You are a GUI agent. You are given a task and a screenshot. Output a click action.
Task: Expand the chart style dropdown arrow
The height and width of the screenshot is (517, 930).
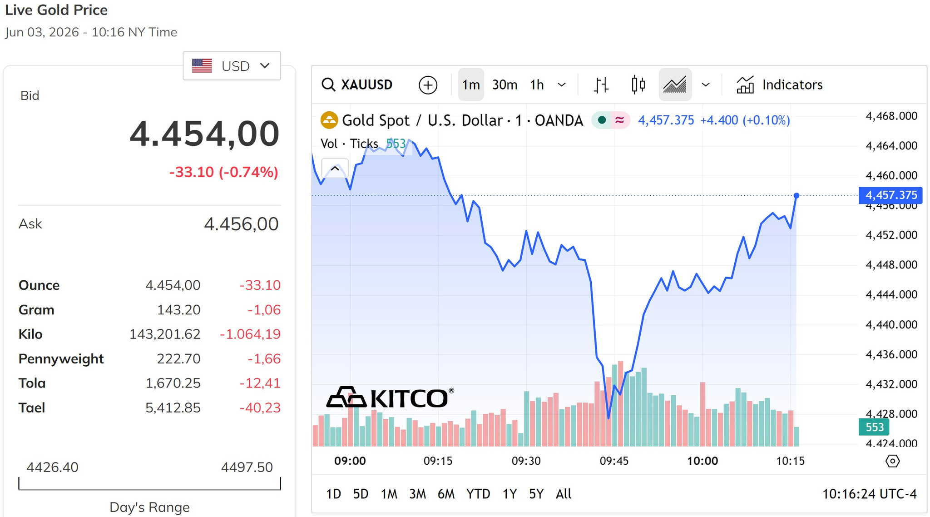pyautogui.click(x=706, y=85)
